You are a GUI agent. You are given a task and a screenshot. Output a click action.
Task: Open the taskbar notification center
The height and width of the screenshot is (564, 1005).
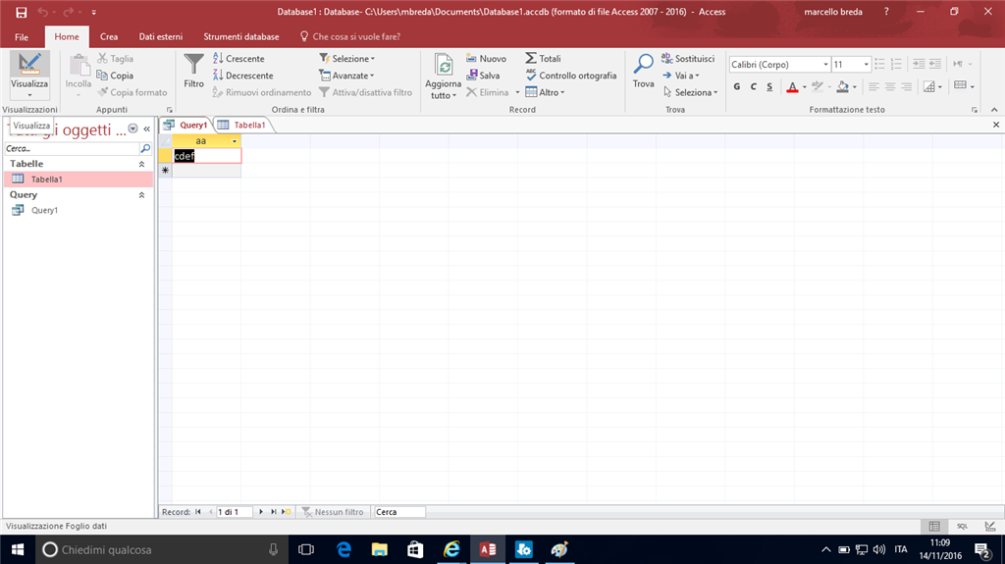981,549
